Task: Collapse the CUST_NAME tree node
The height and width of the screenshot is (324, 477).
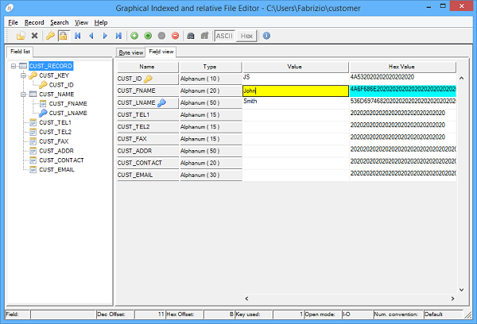Action: (23, 94)
